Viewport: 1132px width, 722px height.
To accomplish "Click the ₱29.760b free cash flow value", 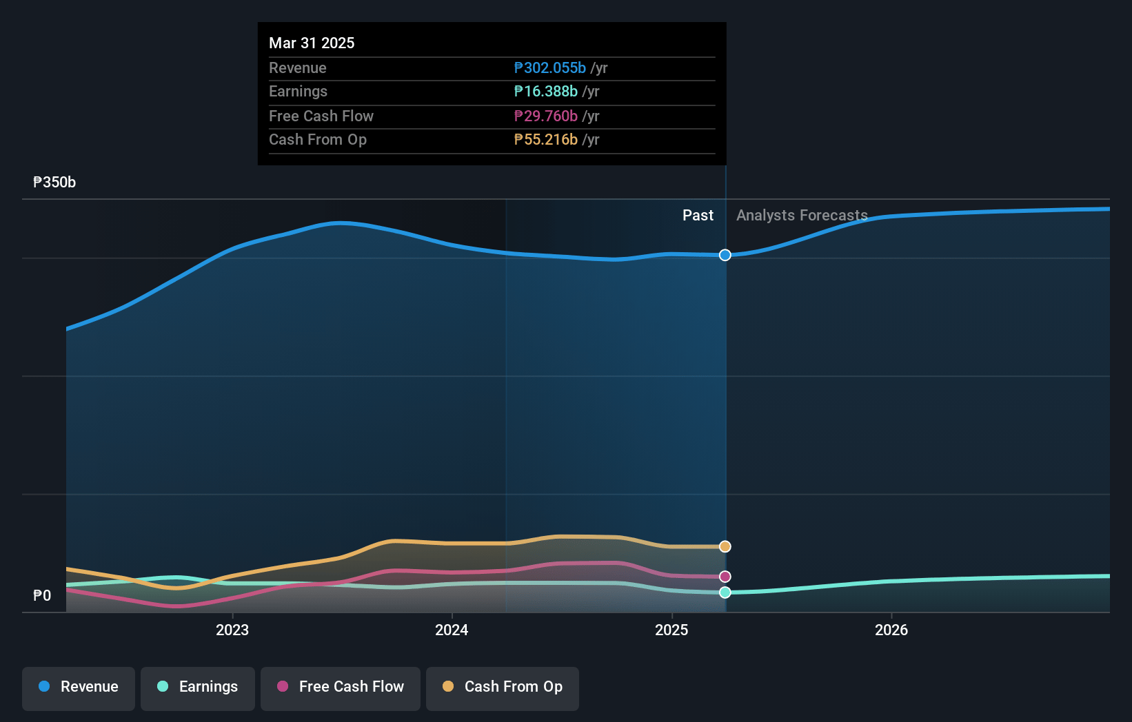I will coord(546,116).
